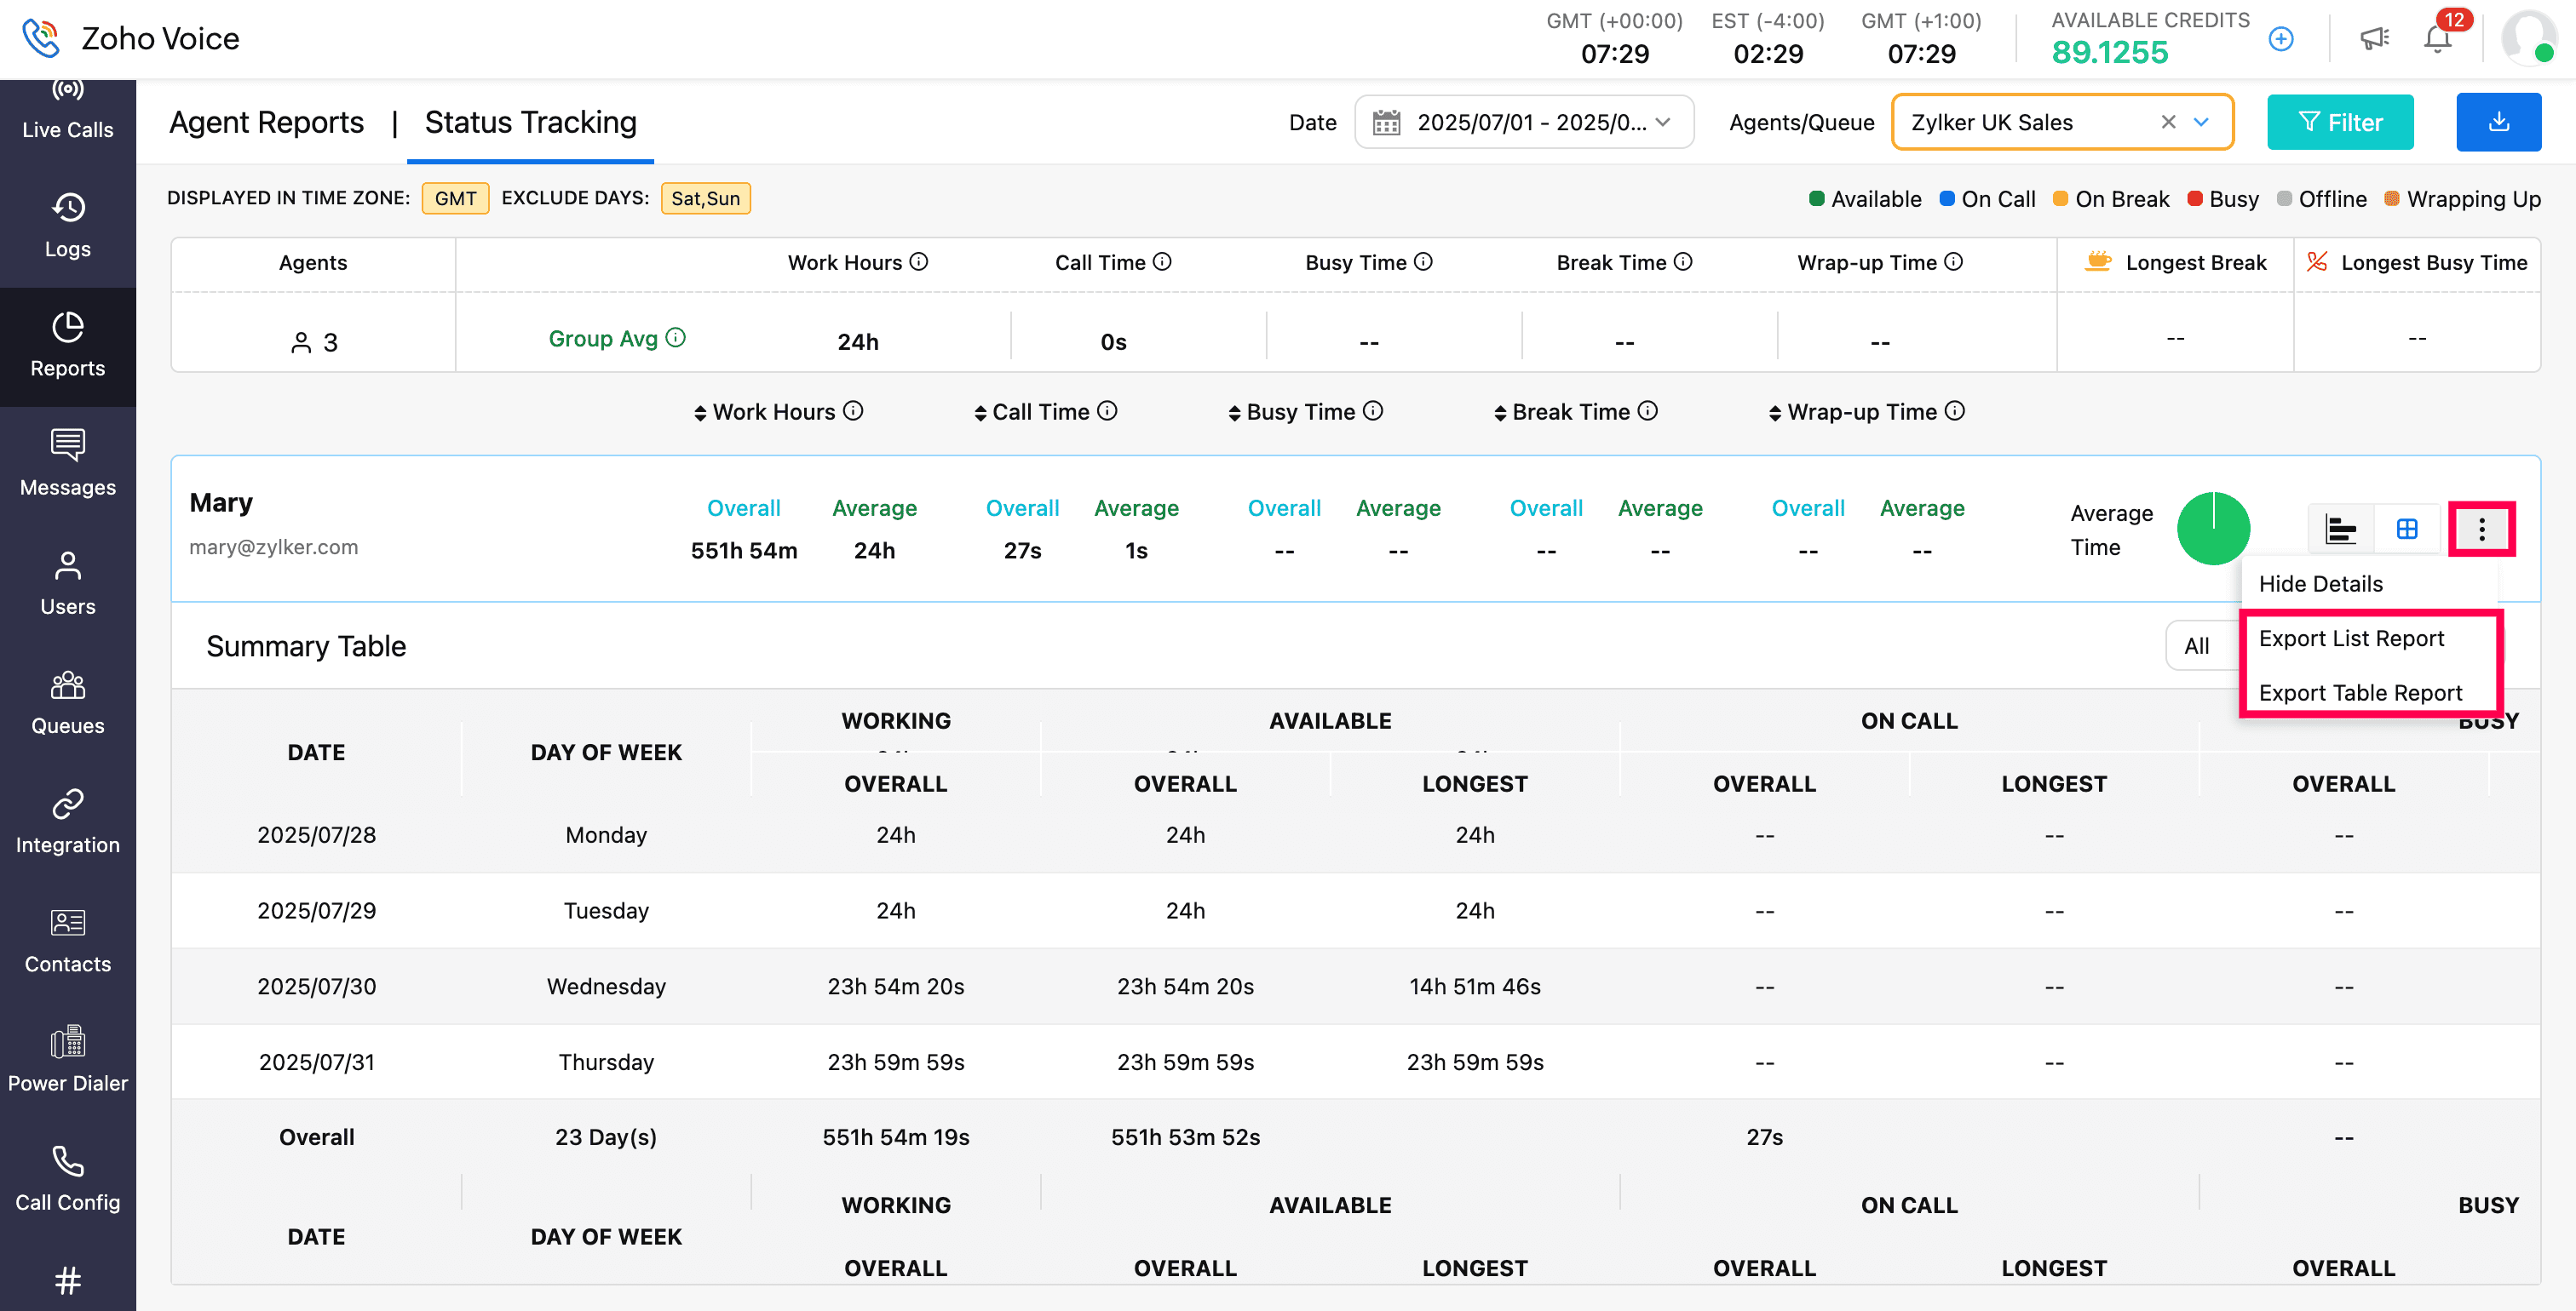Open the All filter dropdown in Summary Table
This screenshot has height=1311, width=2576.
coord(2199,645)
